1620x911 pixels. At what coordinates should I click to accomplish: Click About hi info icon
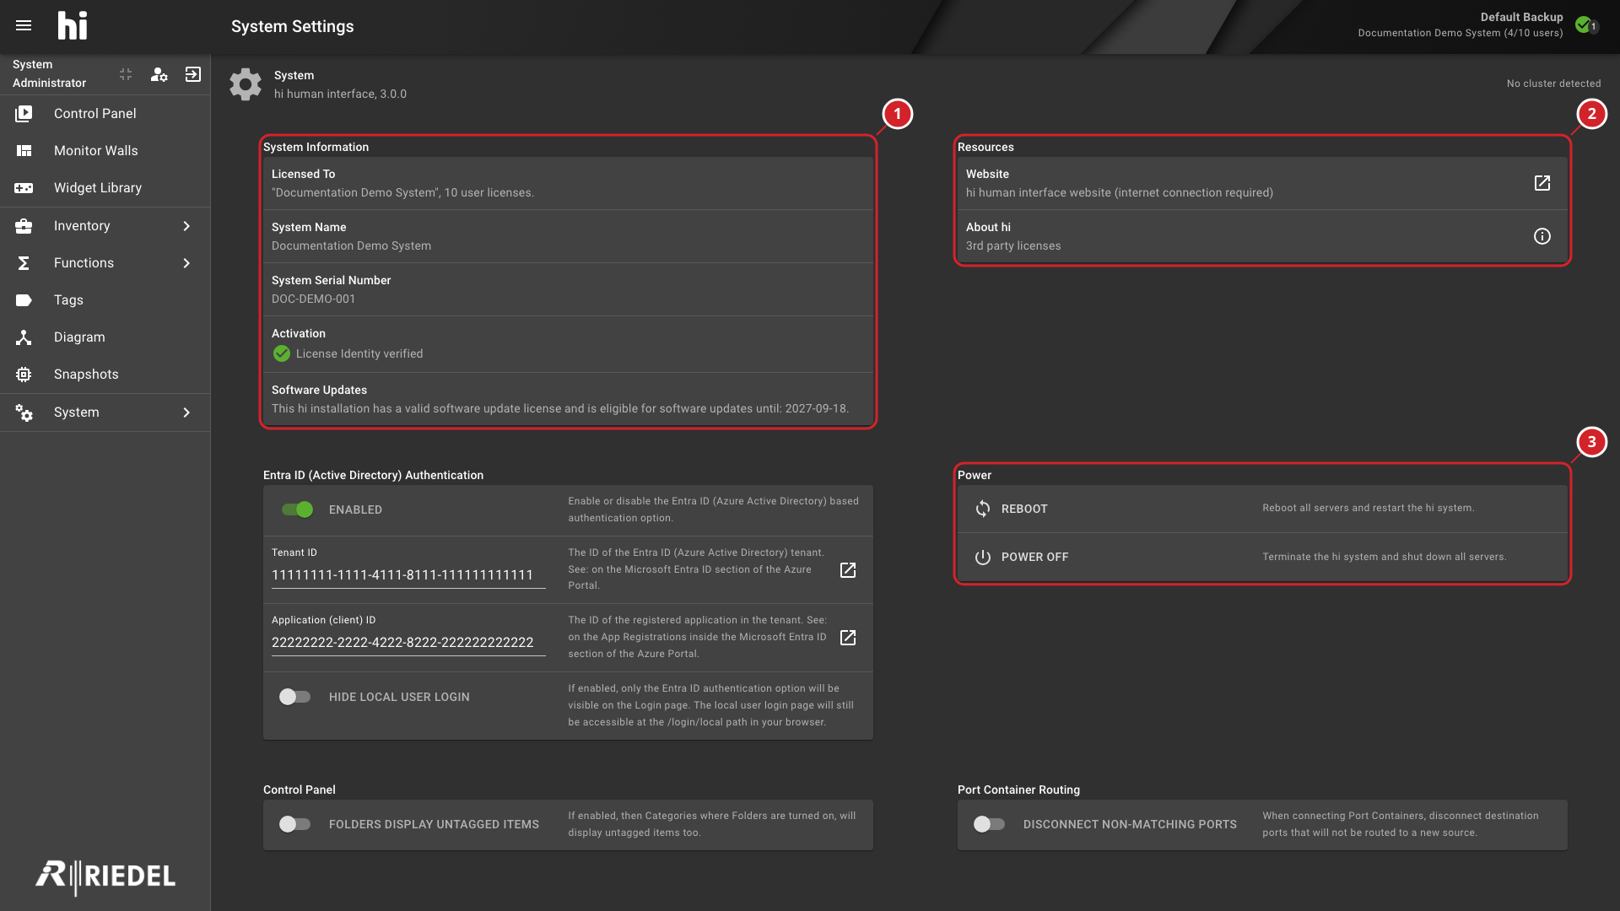[x=1542, y=236]
